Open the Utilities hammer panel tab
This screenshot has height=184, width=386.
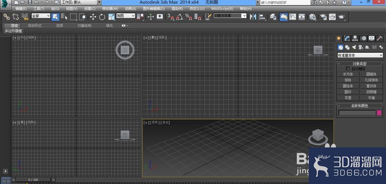coord(379,38)
